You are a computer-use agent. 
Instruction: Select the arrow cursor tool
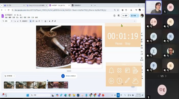coord(30,21)
